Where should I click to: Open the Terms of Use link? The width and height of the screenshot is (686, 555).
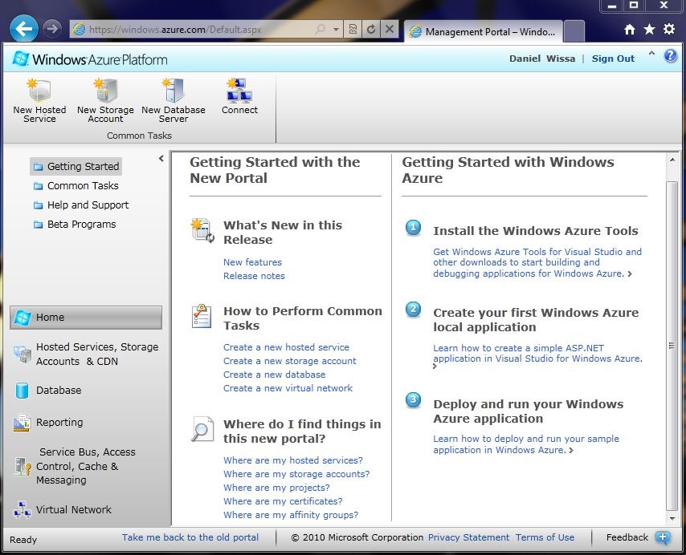click(545, 537)
